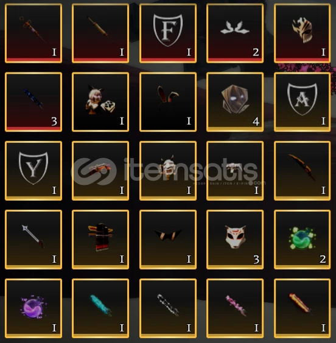The width and height of the screenshot is (336, 343).
Task: Pick the bunny ears accessory item
Action: point(168,102)
